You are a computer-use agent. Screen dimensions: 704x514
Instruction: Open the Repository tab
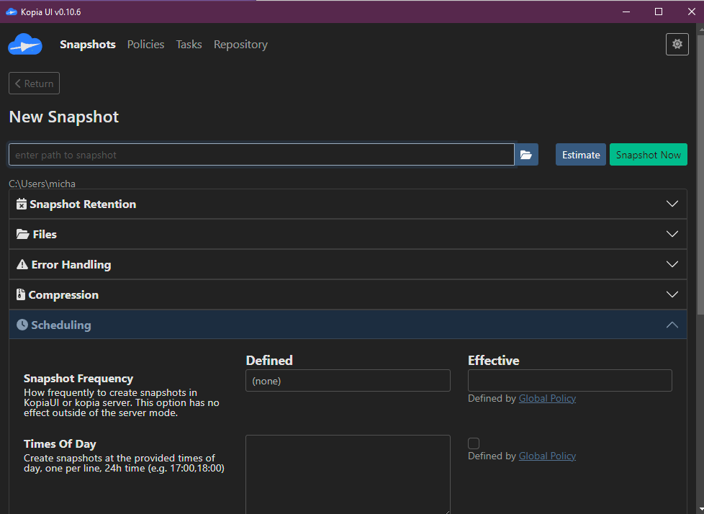pyautogui.click(x=240, y=45)
